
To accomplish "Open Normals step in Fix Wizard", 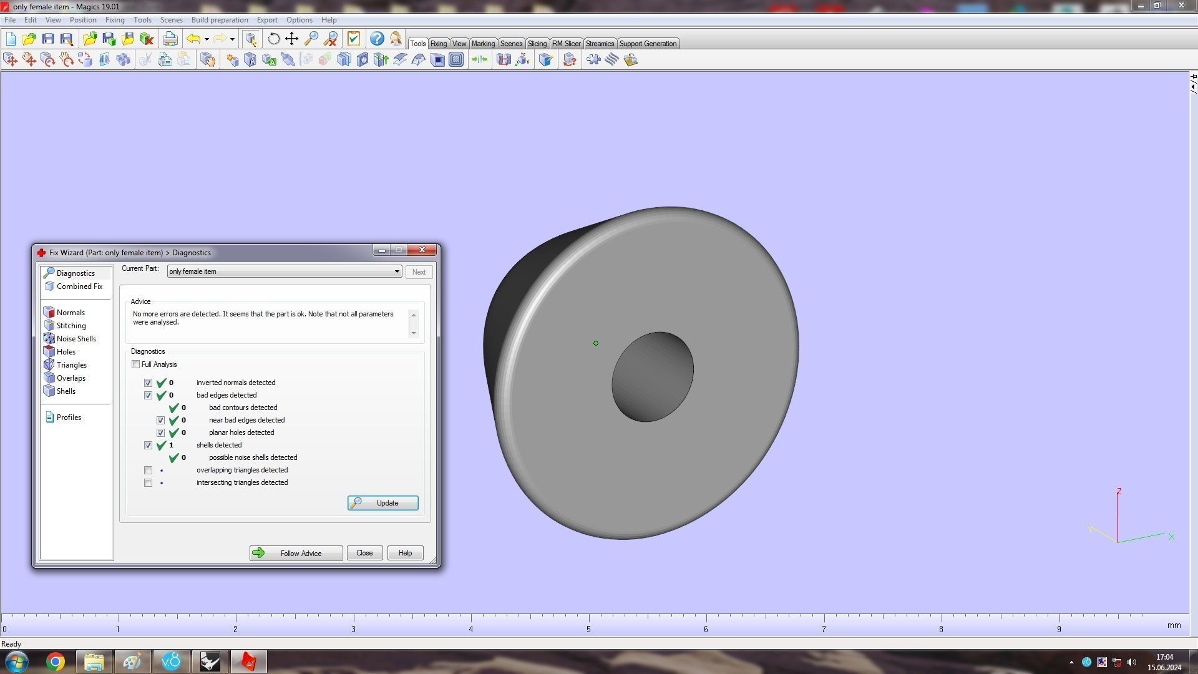I will (70, 312).
